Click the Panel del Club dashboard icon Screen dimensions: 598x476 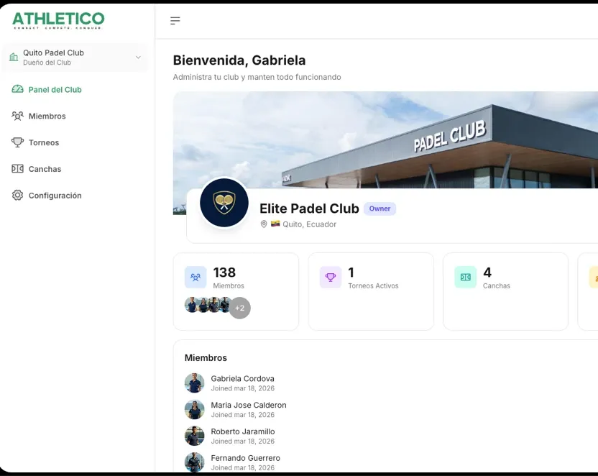17,89
